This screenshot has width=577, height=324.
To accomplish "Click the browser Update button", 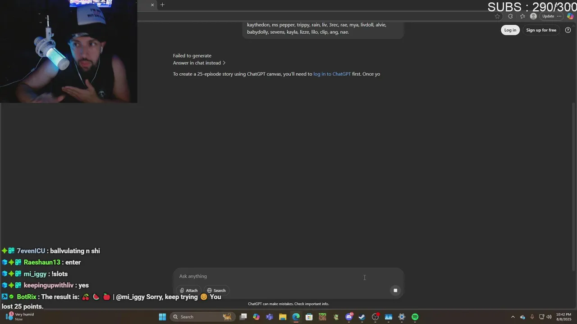I will pos(548,16).
